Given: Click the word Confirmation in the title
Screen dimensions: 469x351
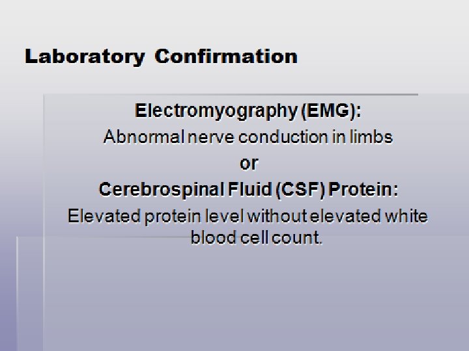Looking at the screenshot, I should coord(226,56).
